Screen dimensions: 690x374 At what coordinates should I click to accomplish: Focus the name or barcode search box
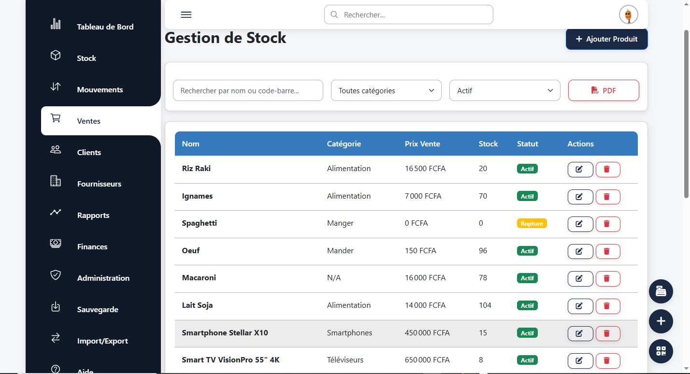(248, 90)
